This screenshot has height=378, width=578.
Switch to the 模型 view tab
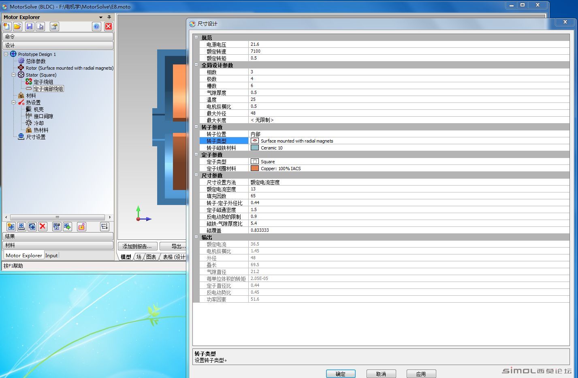[126, 257]
